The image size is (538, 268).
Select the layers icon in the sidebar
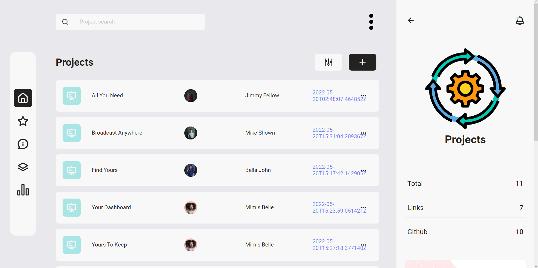(23, 167)
